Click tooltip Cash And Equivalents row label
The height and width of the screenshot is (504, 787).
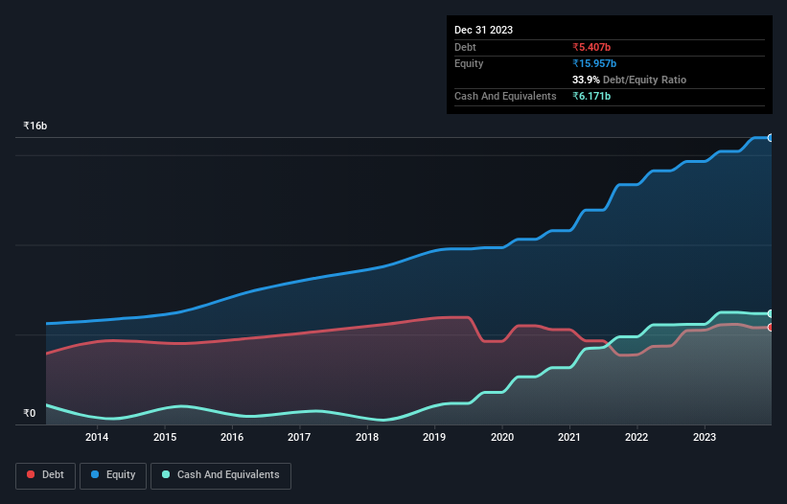tap(505, 96)
